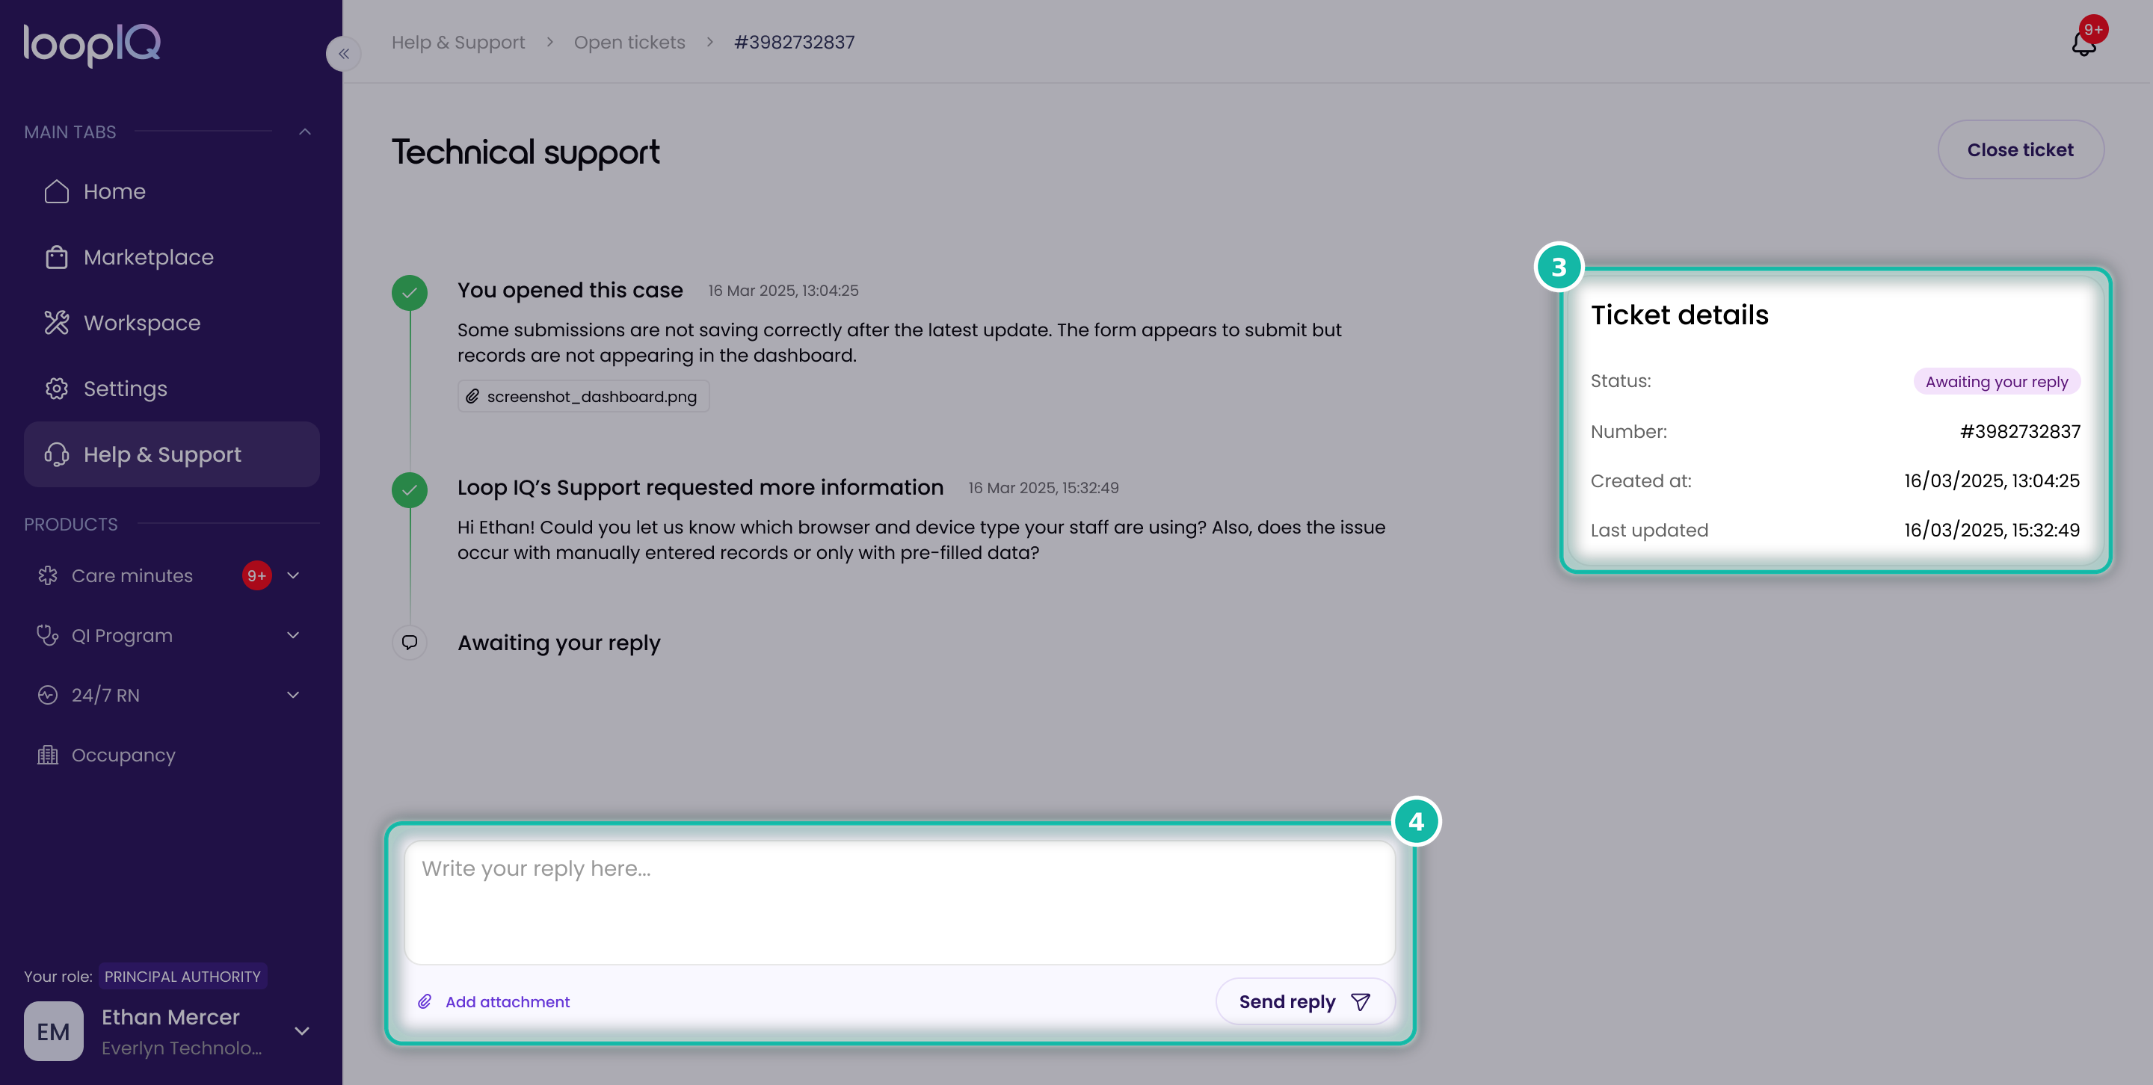Expand the 24/7 RN submenu

click(293, 695)
